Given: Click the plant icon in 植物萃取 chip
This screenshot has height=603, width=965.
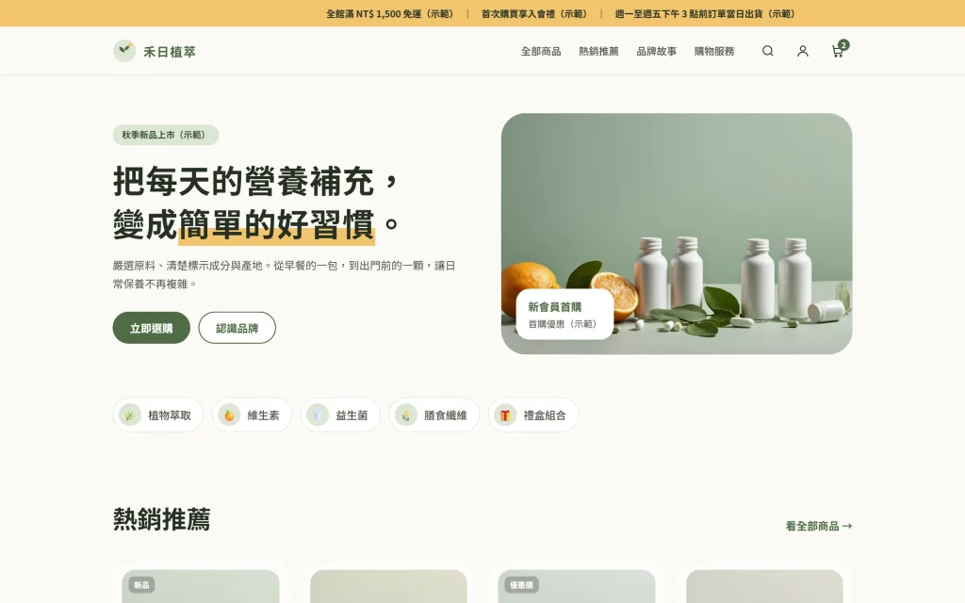Looking at the screenshot, I should (x=130, y=416).
